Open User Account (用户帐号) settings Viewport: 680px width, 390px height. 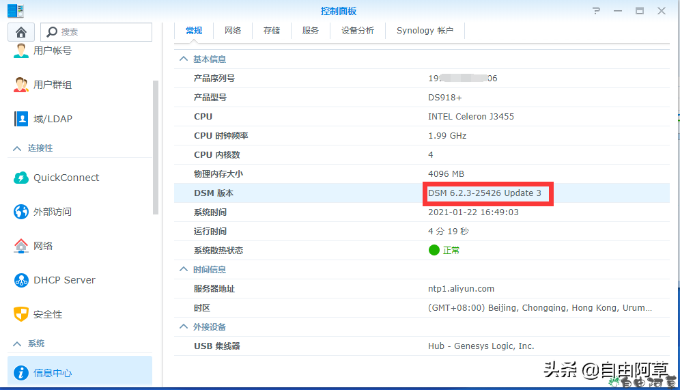[x=52, y=51]
